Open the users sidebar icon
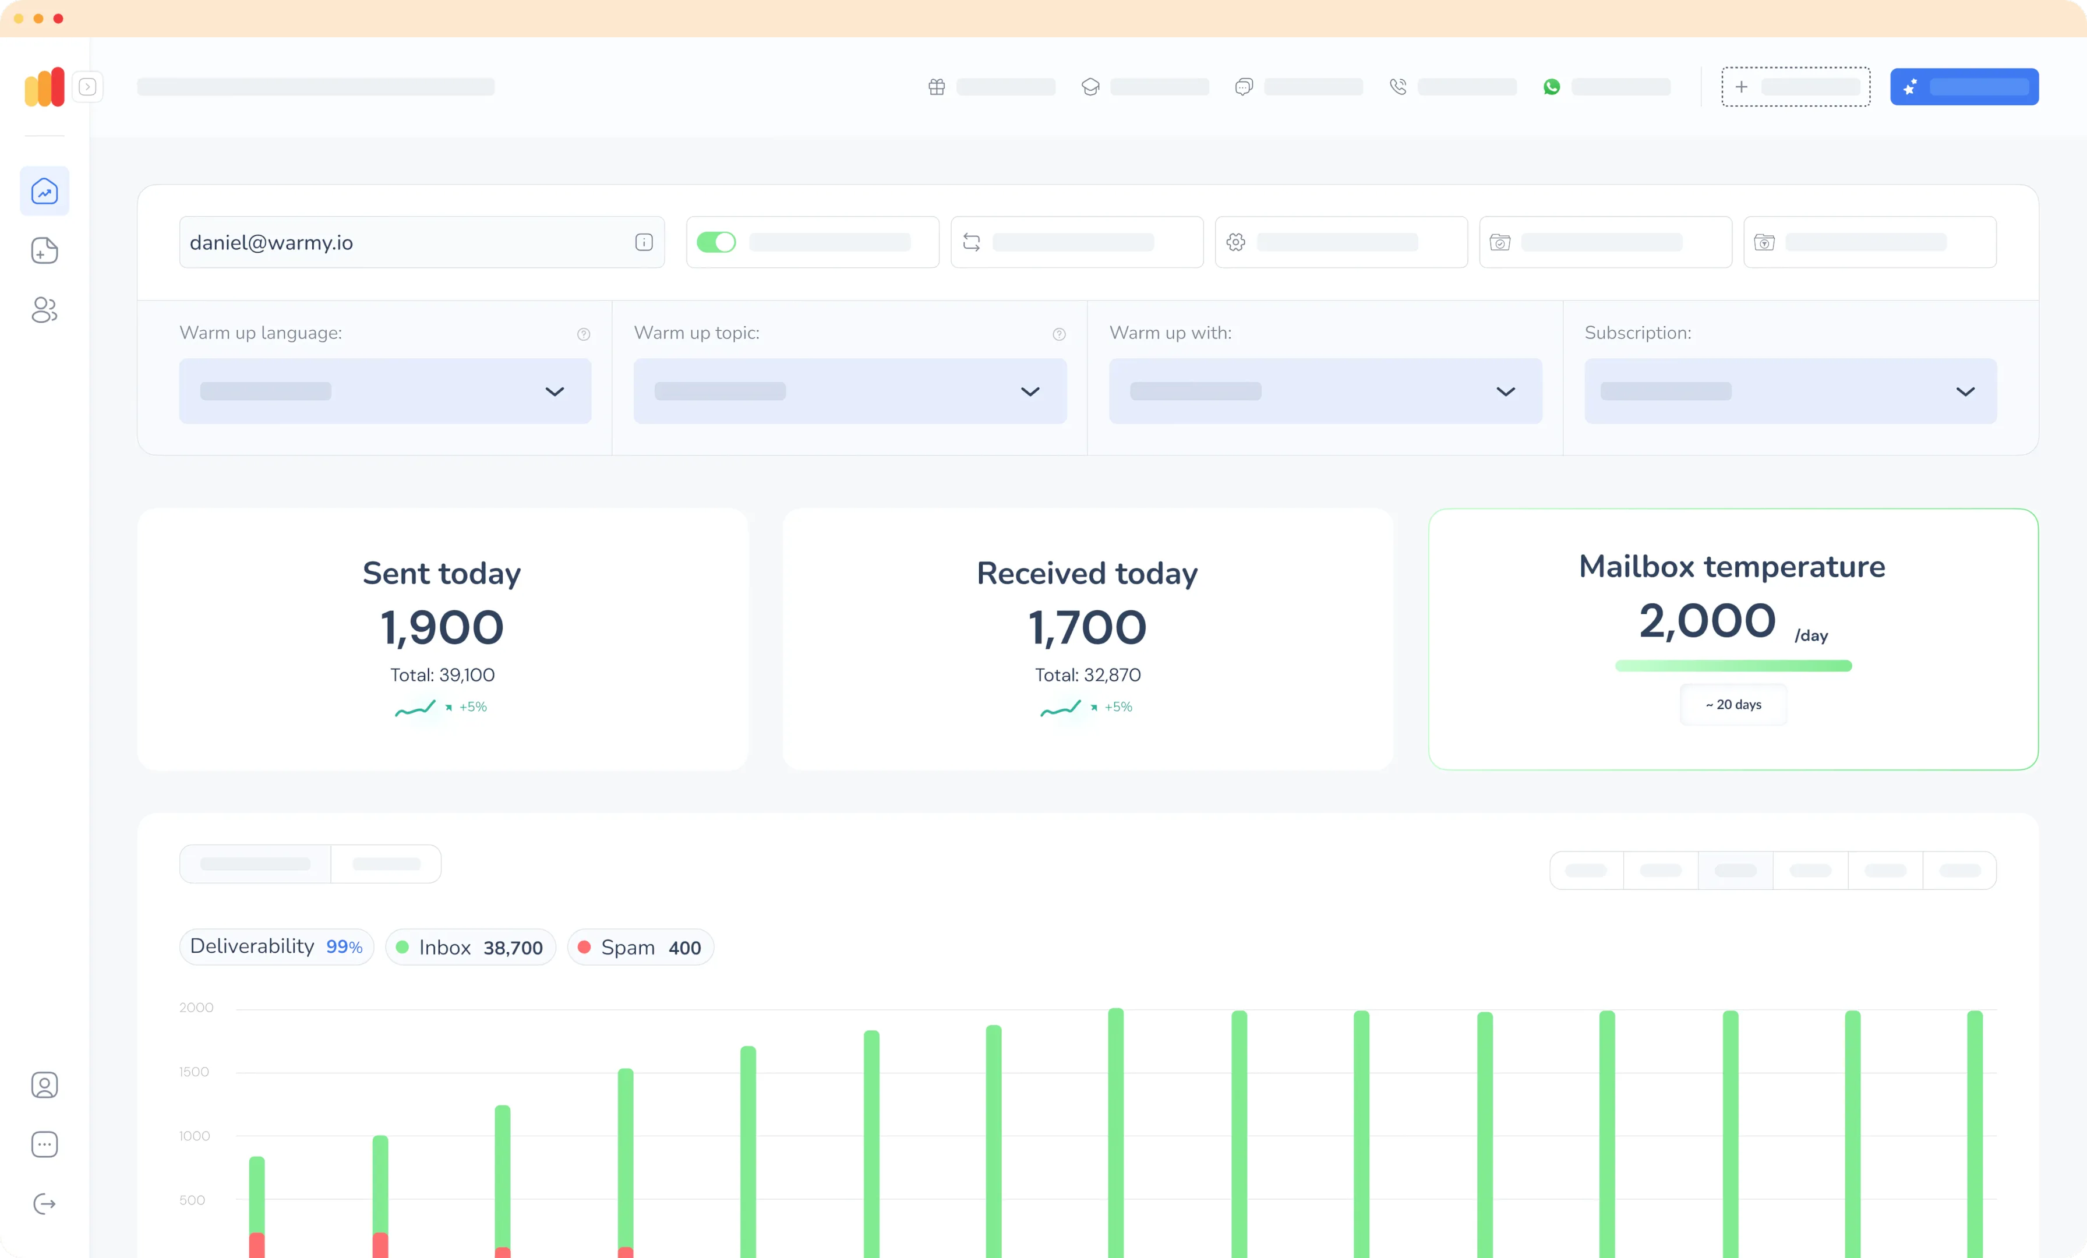Screen dimensions: 2087x1258 (x=45, y=310)
